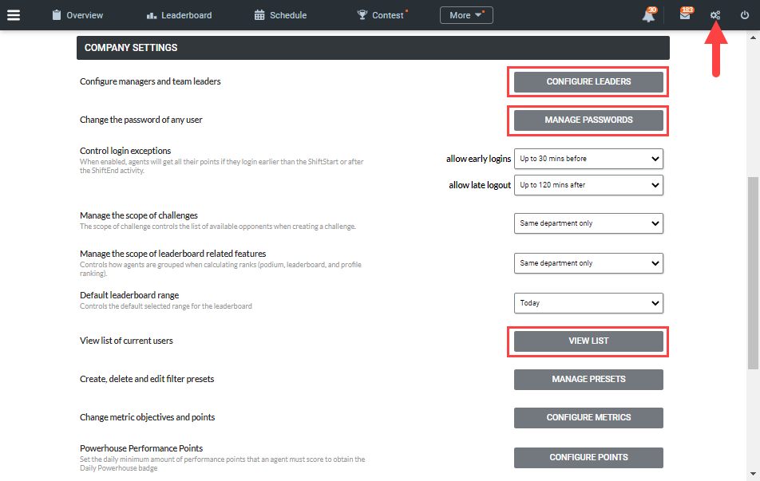Click the power logout icon
Image resolution: width=760 pixels, height=481 pixels.
[745, 15]
